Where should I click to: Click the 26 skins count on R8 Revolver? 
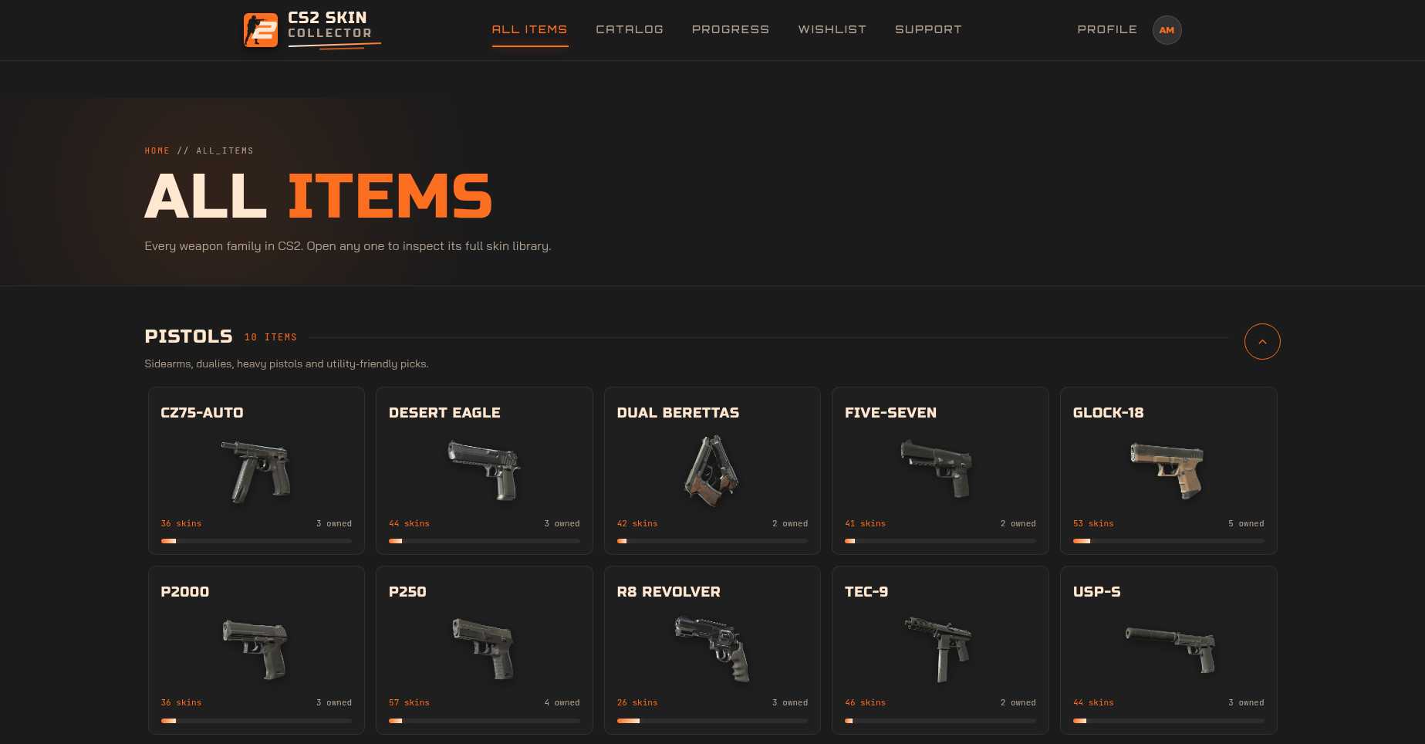(637, 702)
